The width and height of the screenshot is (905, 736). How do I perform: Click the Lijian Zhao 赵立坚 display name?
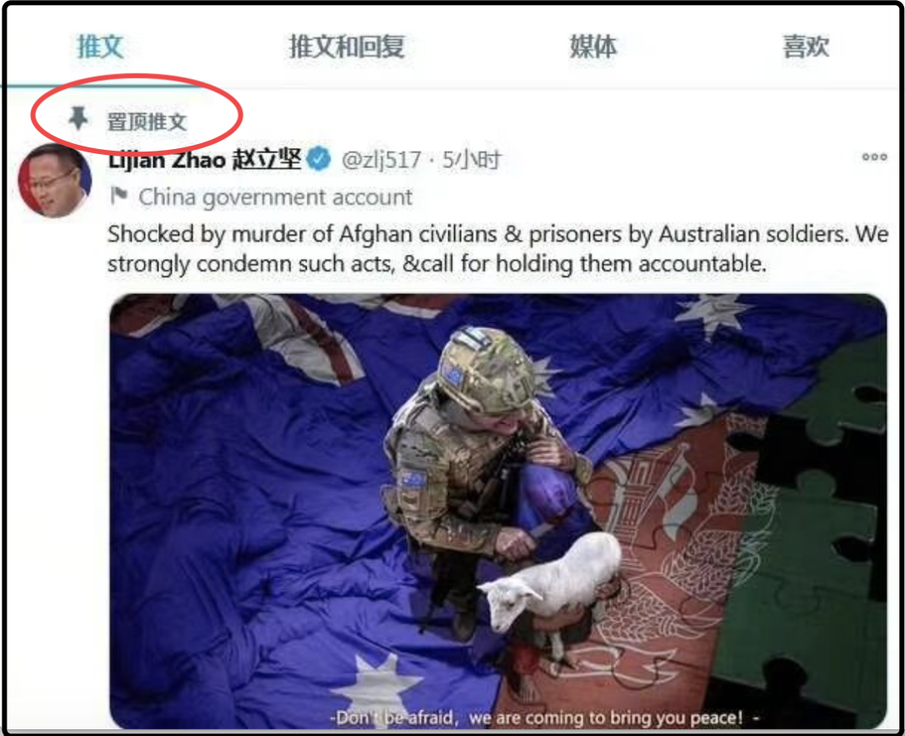(x=204, y=159)
